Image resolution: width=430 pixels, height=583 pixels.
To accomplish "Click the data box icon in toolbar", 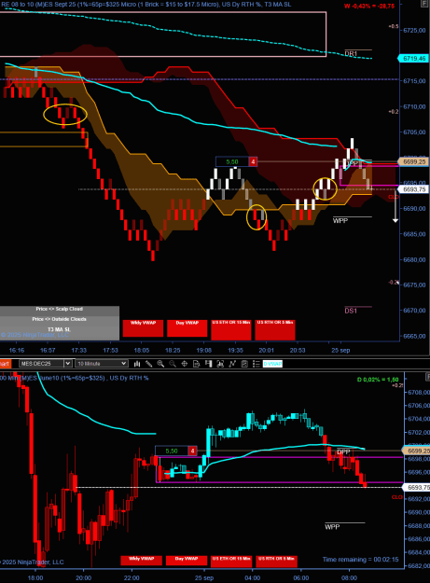I will (196, 364).
